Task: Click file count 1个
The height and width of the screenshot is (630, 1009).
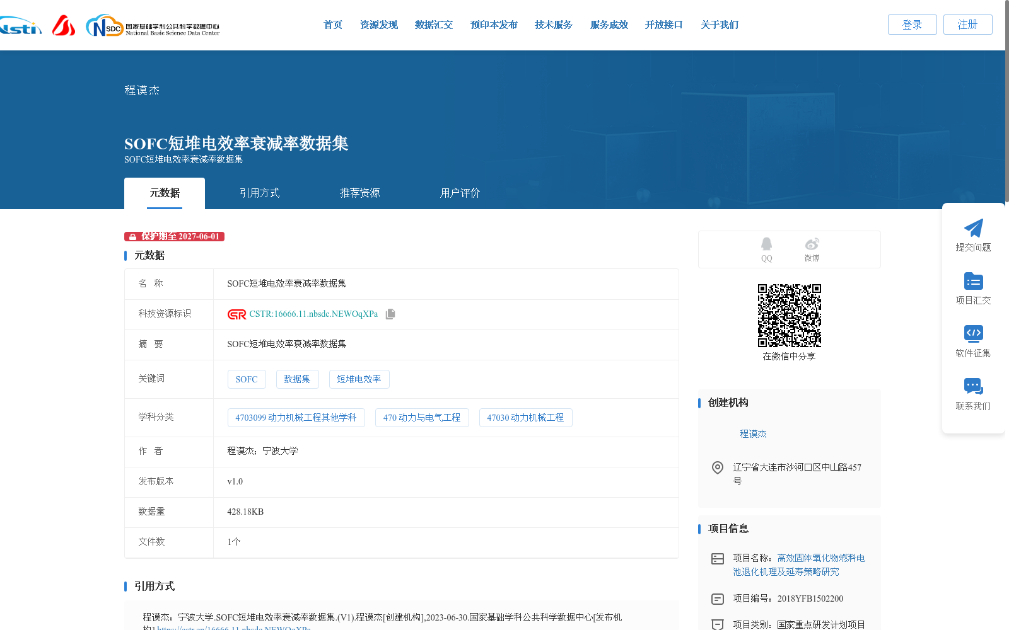Action: click(x=234, y=542)
